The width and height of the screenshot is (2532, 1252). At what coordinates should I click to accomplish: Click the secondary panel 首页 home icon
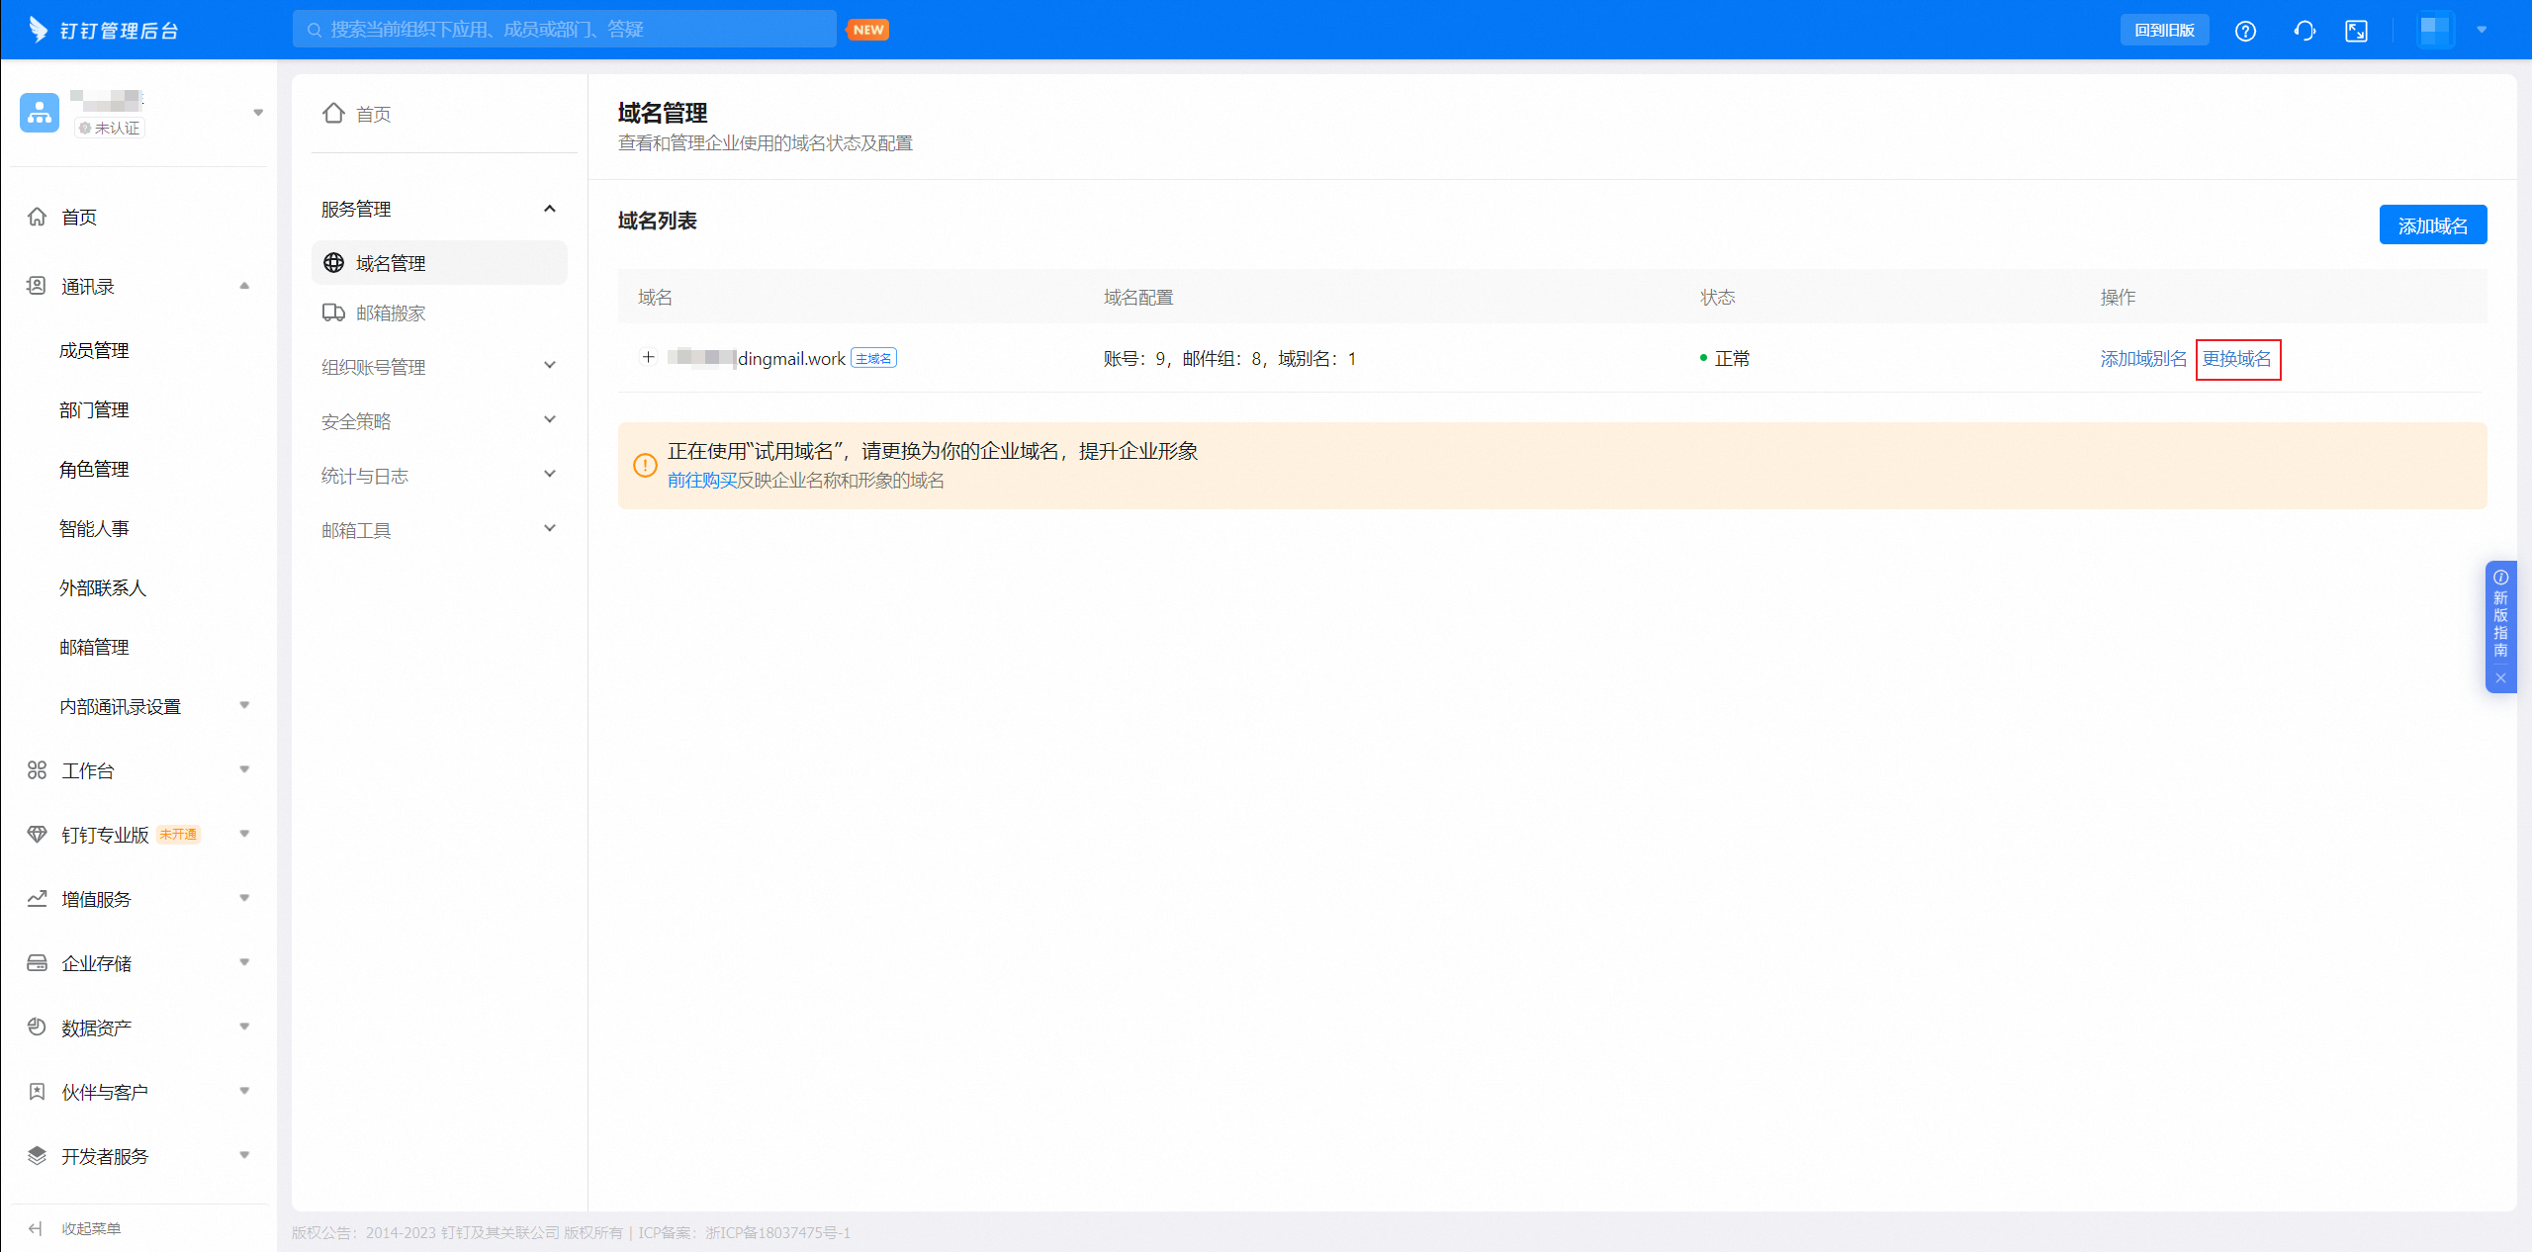pos(333,114)
